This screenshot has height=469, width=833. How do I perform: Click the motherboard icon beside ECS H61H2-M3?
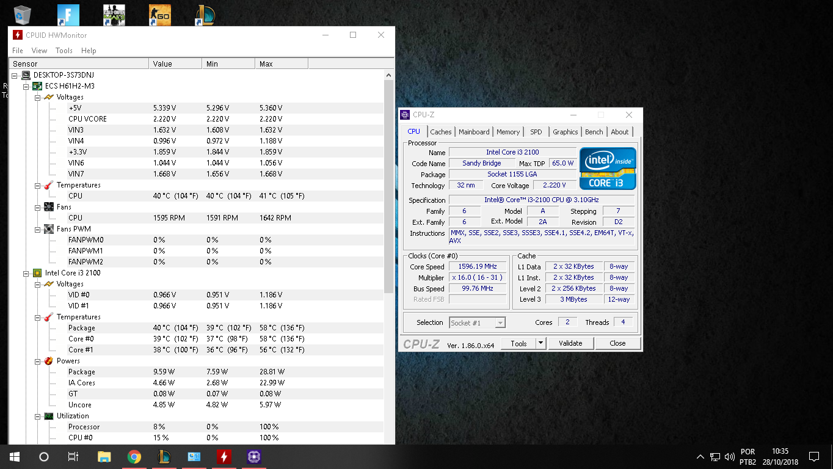[37, 86]
